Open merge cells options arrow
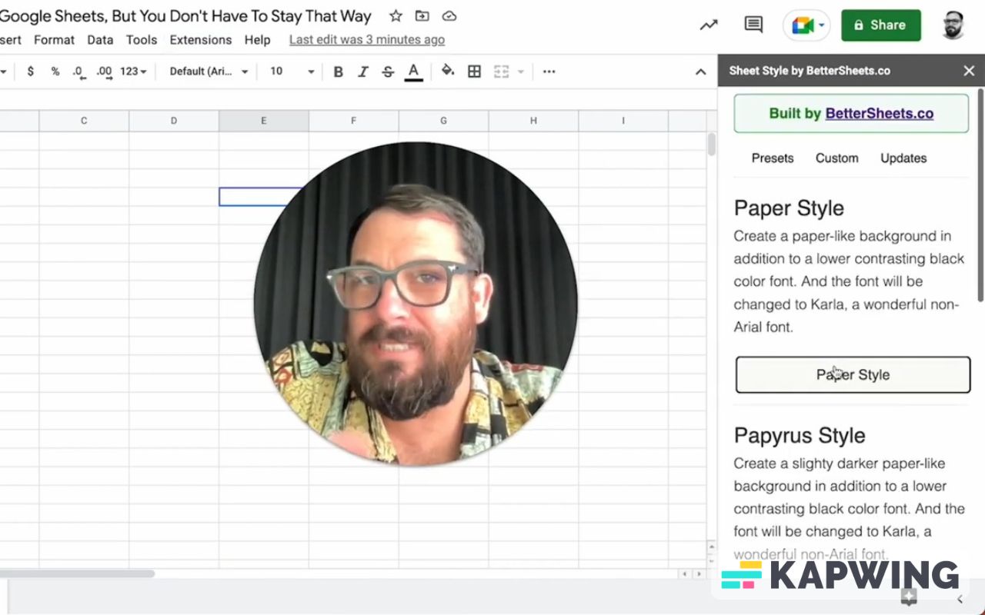The width and height of the screenshot is (985, 615). pos(521,71)
